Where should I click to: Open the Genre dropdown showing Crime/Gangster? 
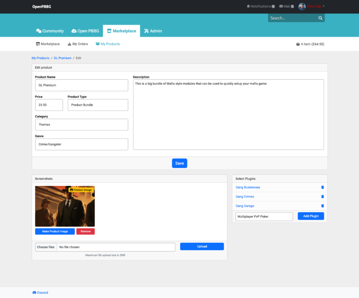tap(82, 144)
